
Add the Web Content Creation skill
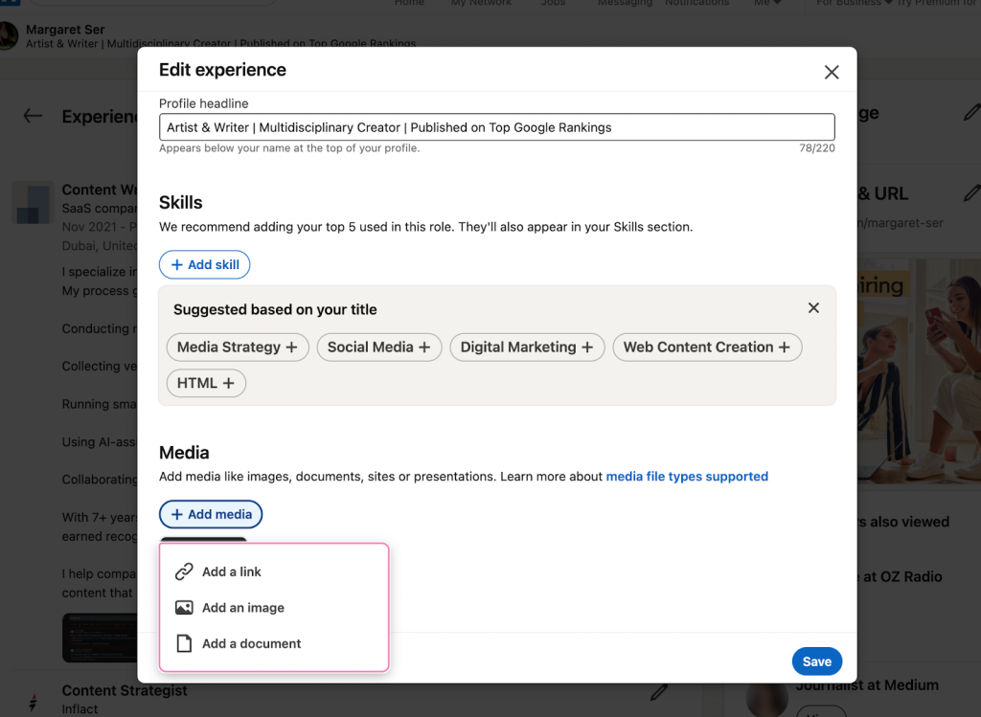(x=706, y=347)
